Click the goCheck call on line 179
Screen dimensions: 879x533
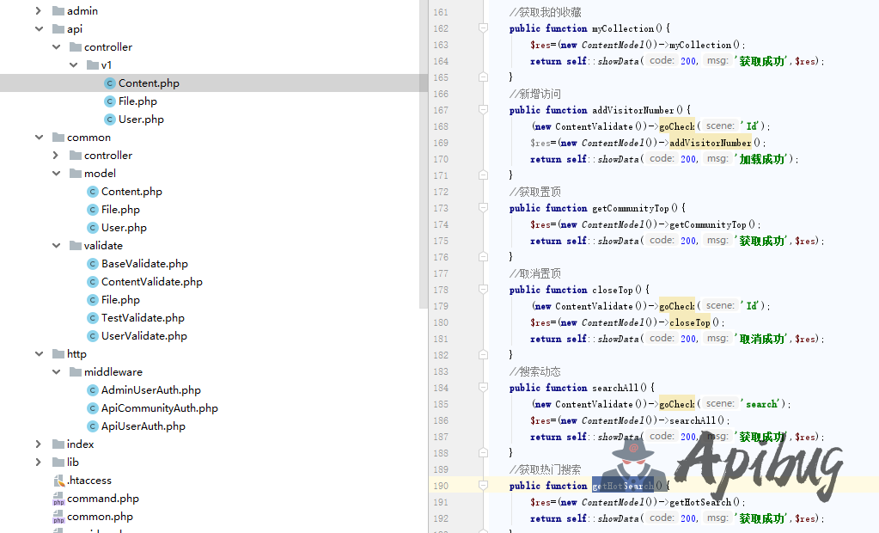tap(676, 306)
